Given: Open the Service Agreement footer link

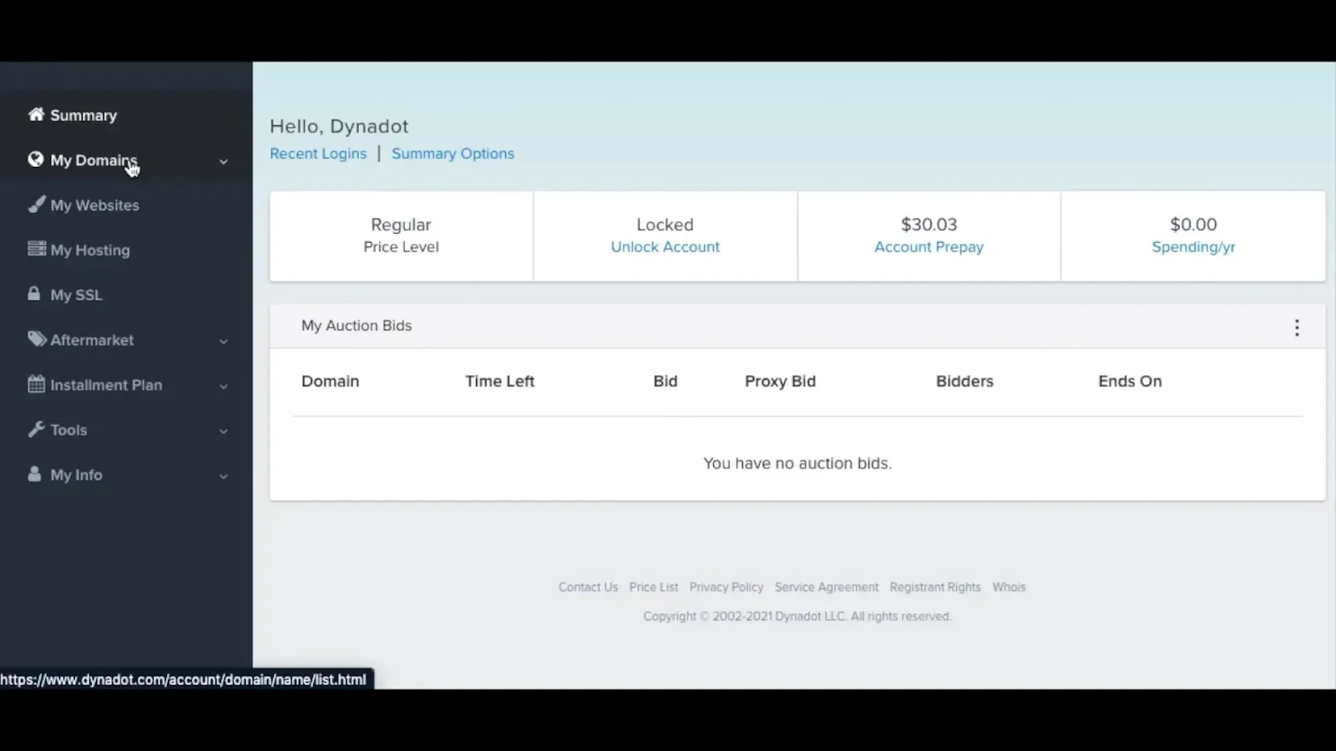Looking at the screenshot, I should (x=827, y=587).
